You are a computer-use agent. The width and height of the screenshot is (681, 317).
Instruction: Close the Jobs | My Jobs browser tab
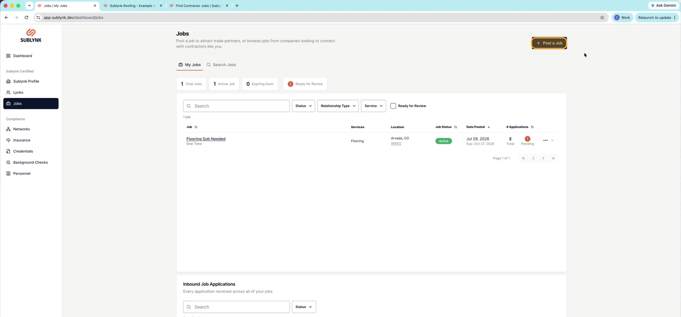[95, 6]
